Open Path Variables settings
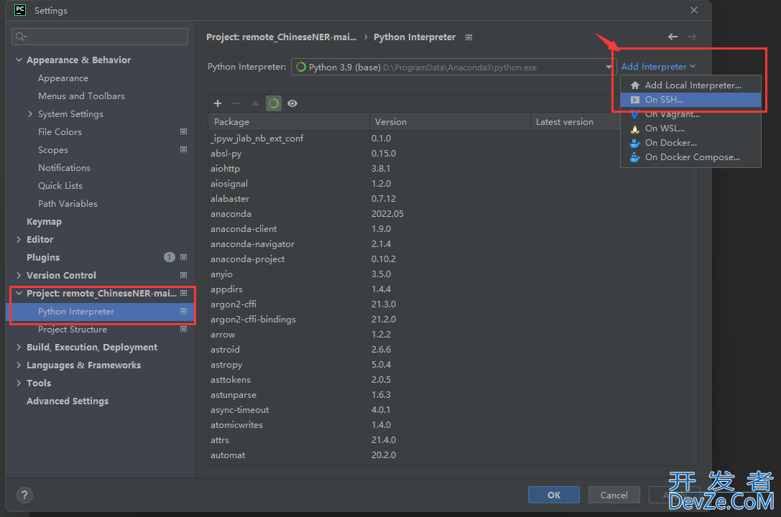781x517 pixels. pos(68,203)
